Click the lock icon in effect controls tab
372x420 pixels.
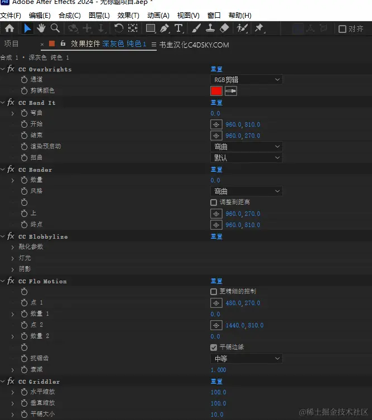coord(63,43)
